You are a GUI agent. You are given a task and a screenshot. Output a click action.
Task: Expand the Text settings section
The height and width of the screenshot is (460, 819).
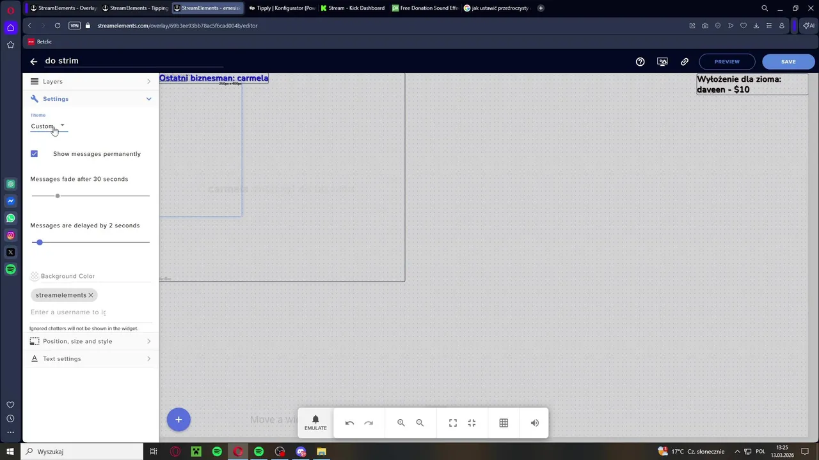91,359
